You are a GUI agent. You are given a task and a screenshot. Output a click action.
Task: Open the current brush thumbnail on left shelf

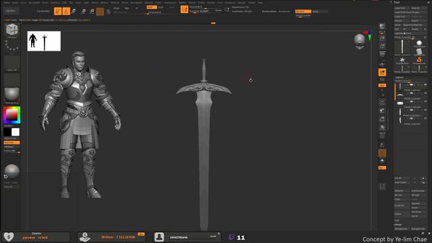pyautogui.click(x=12, y=30)
